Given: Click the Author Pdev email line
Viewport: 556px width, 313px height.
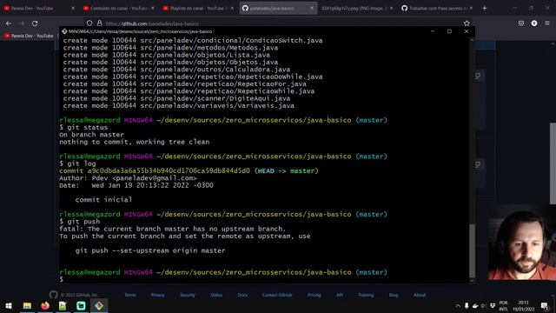Looking at the screenshot, I should pyautogui.click(x=128, y=178).
